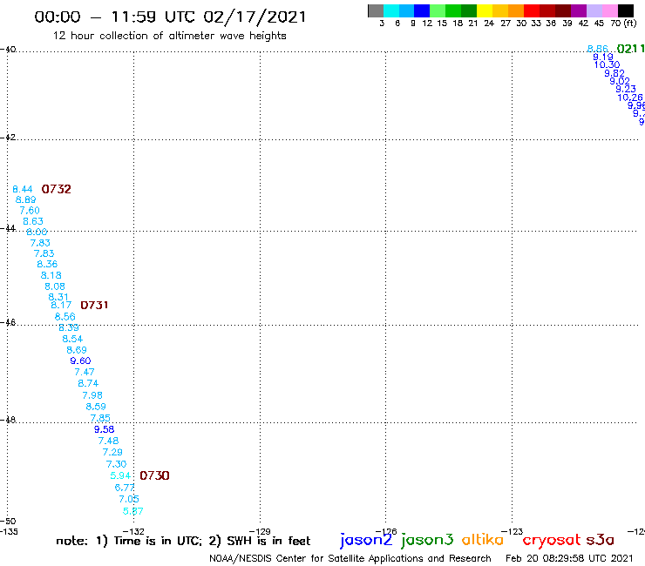Click the dark blue 9.58 value
The height and width of the screenshot is (566, 645).
[104, 429]
